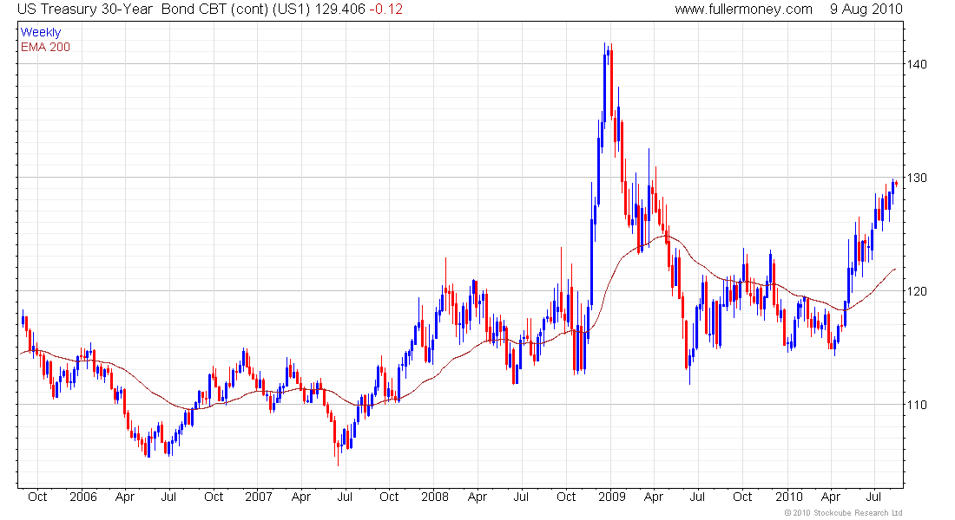Click the "2009" year label on time axis

pos(612,497)
